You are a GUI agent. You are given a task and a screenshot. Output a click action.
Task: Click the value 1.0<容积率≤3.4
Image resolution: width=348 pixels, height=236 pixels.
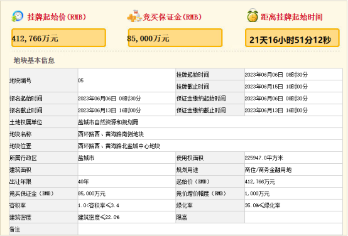click(x=99, y=206)
